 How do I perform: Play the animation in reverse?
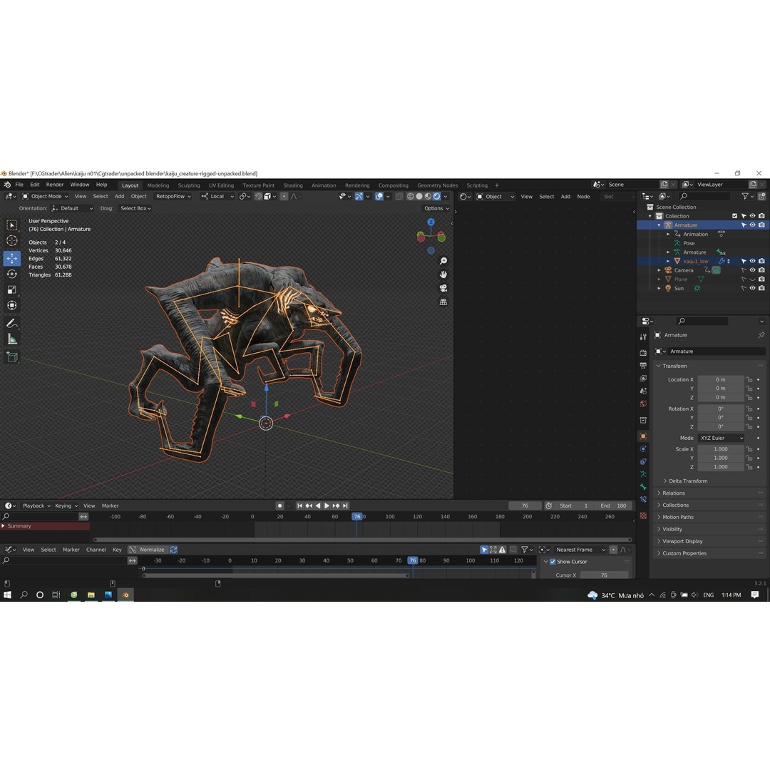click(318, 505)
